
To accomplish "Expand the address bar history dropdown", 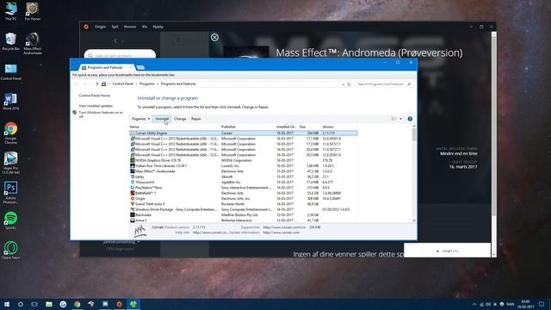I will 343,84.
